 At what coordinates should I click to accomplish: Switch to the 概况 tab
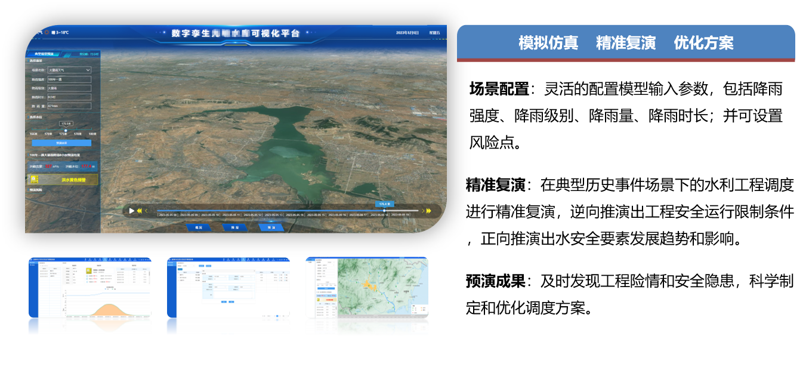point(199,227)
